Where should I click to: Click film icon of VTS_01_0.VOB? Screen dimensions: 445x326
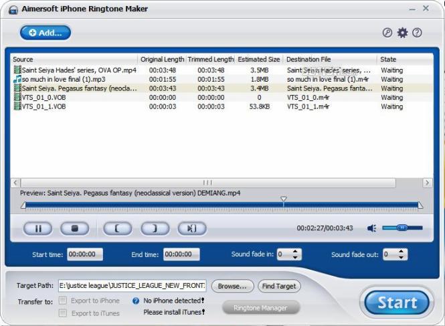[17, 97]
